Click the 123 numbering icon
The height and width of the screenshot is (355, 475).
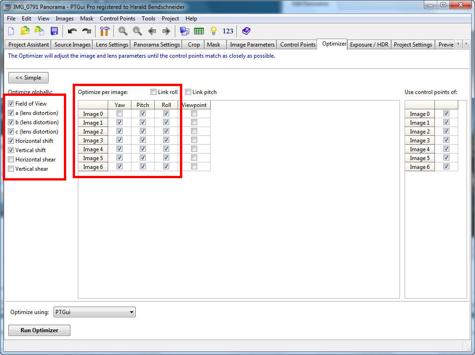[228, 31]
